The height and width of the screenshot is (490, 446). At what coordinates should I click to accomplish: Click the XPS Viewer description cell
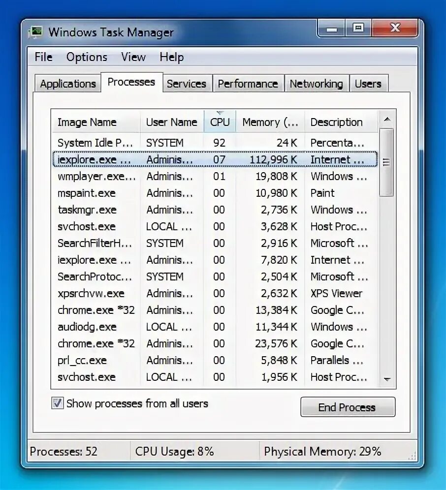click(x=336, y=293)
